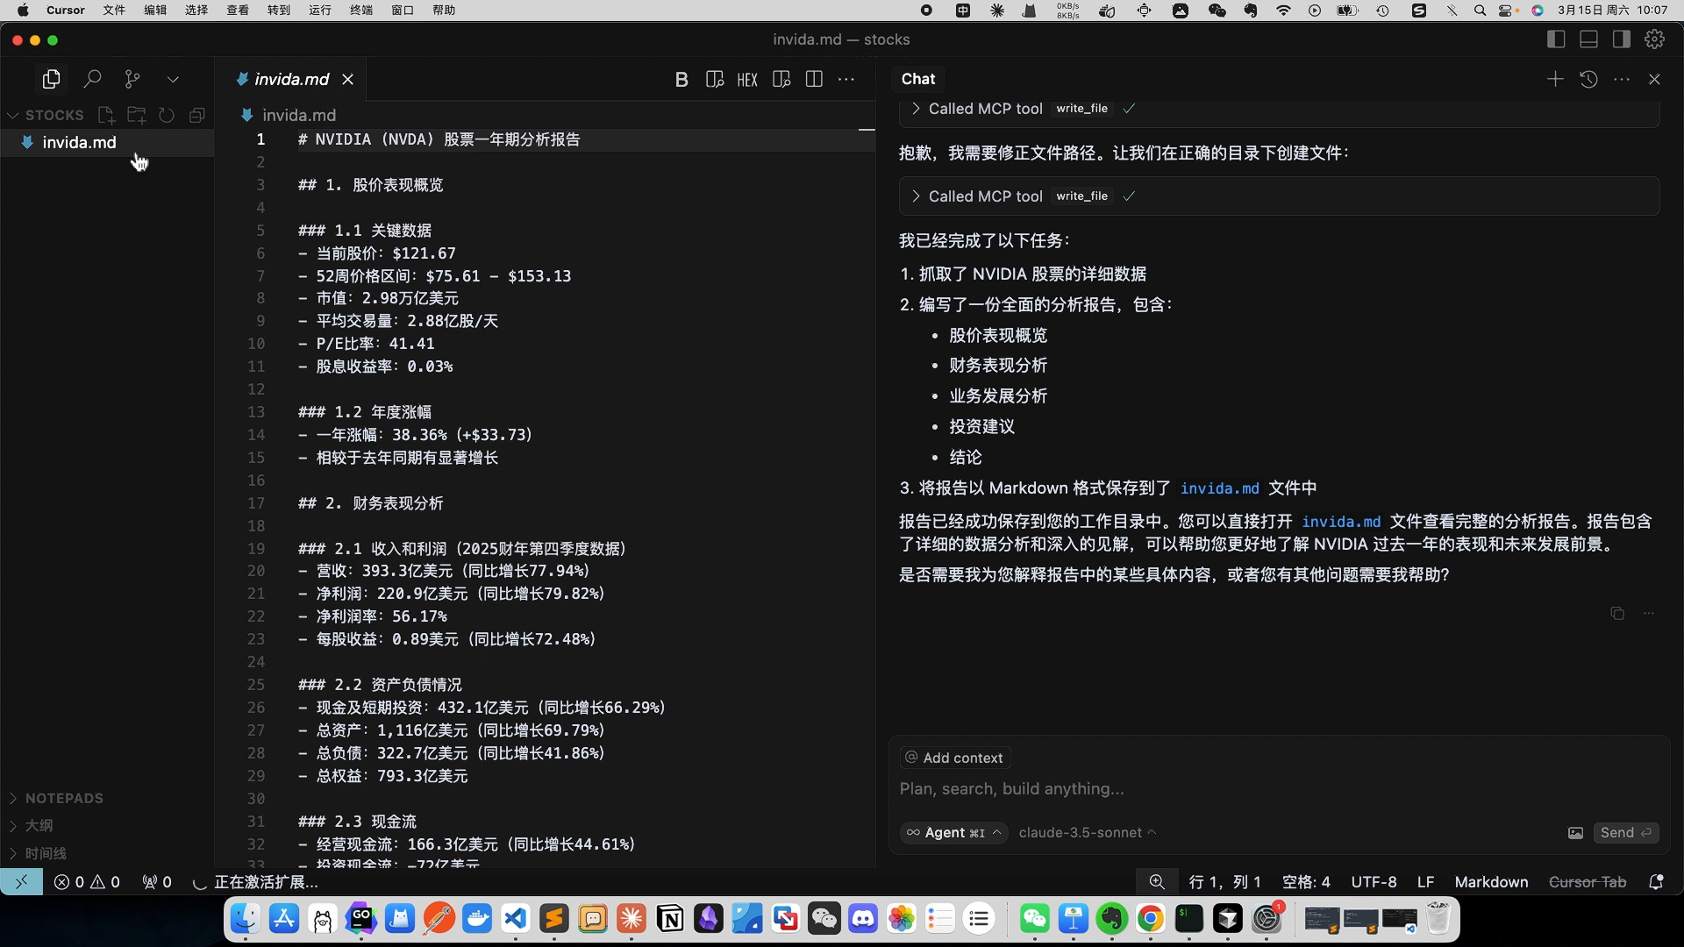Viewport: 1684px width, 947px height.
Task: Open the Explorer files icon
Action: 51,79
